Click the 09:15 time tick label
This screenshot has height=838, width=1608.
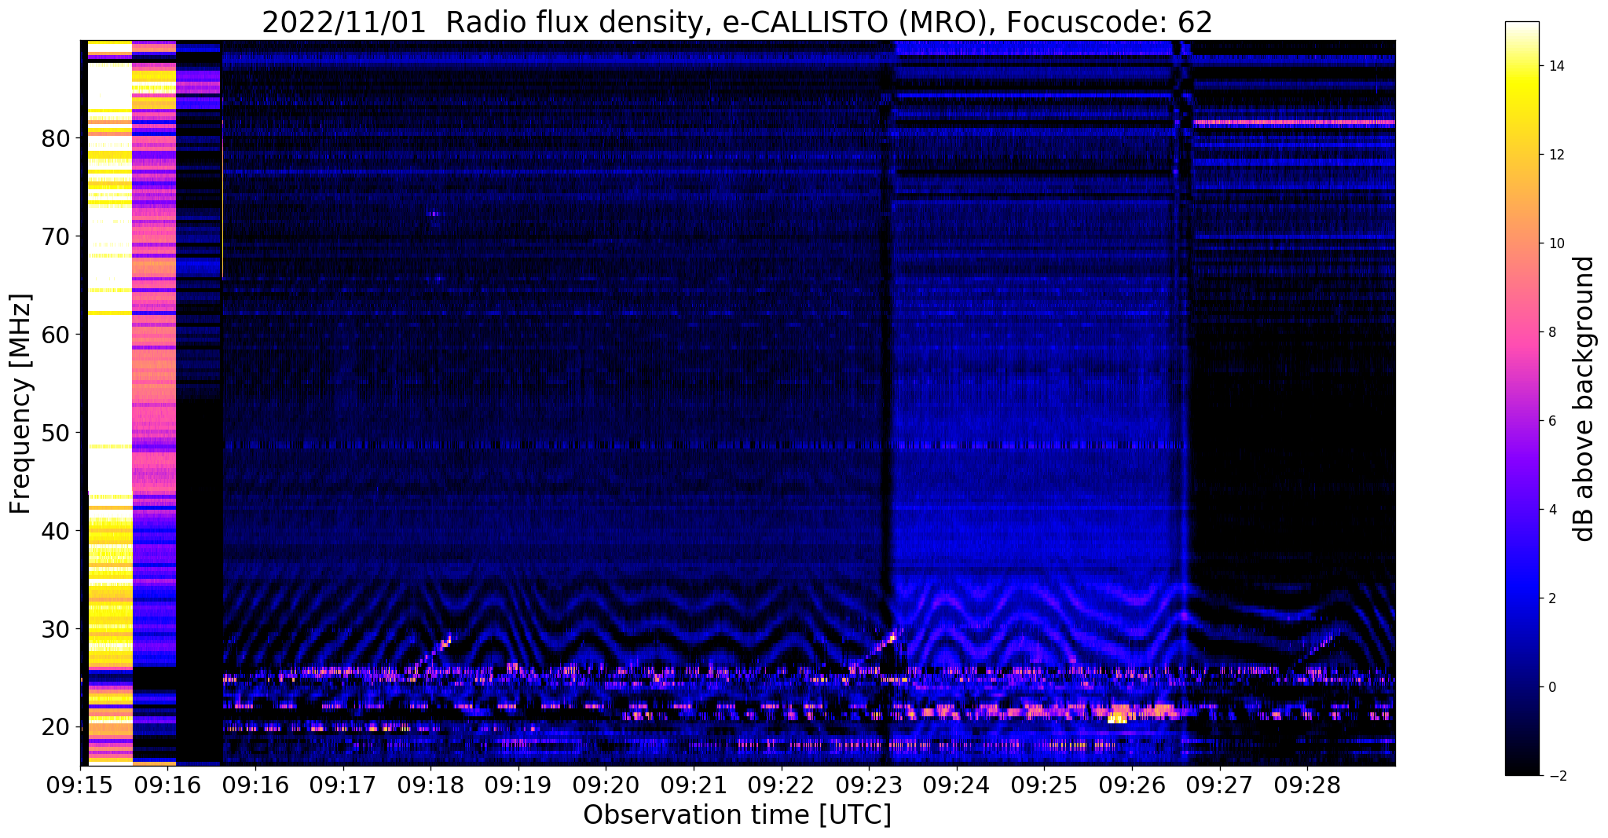pyautogui.click(x=80, y=785)
